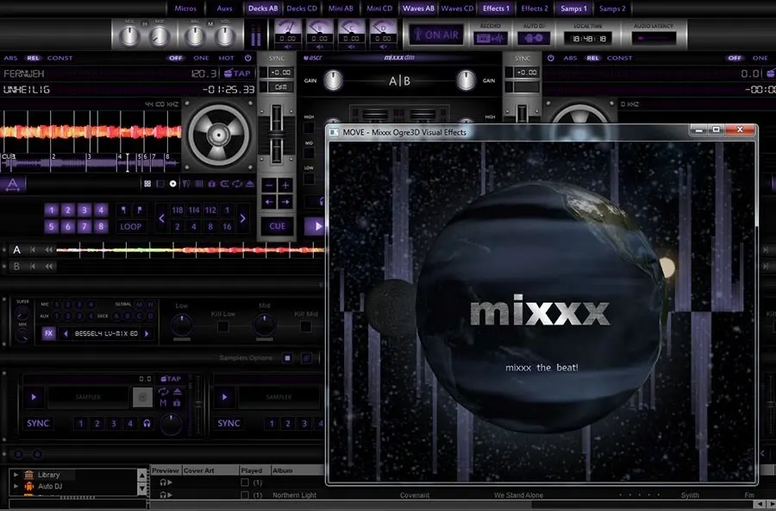Nudge Deck A with right arrow
Viewport: 776px width, 511px height.
(285, 202)
